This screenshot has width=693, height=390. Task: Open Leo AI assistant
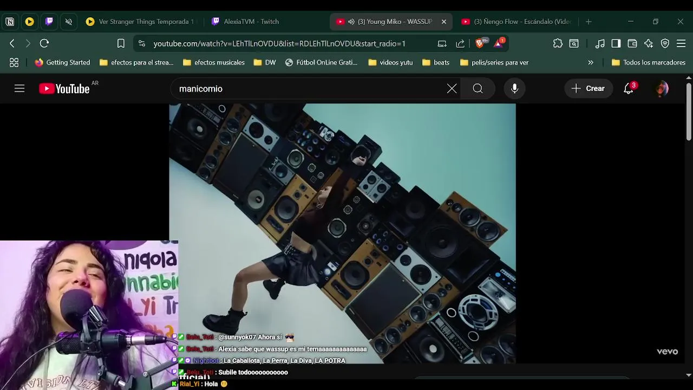[649, 43]
